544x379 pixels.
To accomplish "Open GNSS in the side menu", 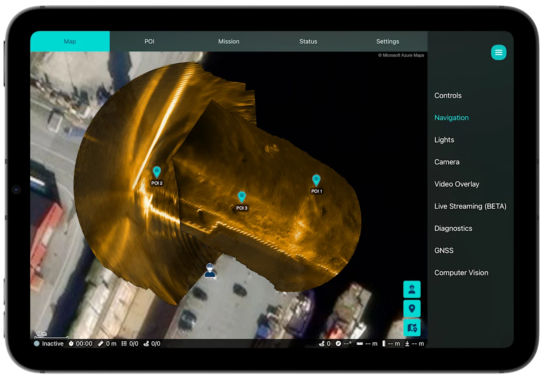I will [x=444, y=250].
